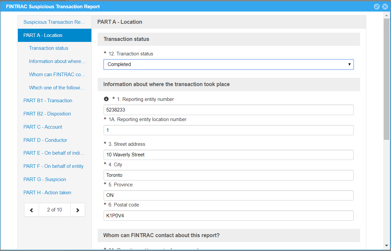This screenshot has height=251, width=391.
Task: Click the Street address field
Action: [228, 155]
